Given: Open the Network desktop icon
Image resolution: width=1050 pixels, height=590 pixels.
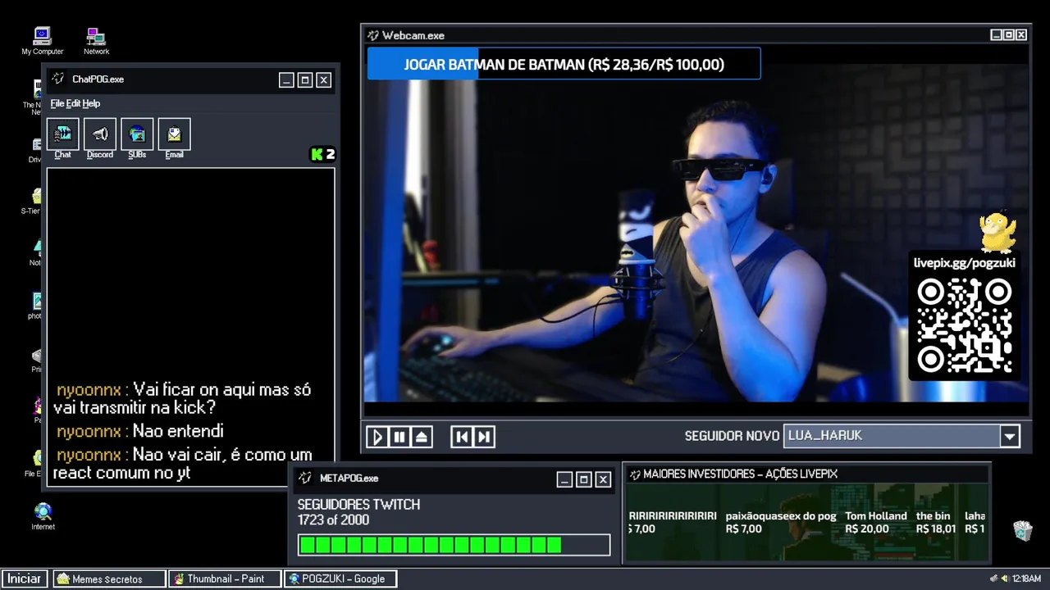Looking at the screenshot, I should pyautogui.click(x=96, y=40).
